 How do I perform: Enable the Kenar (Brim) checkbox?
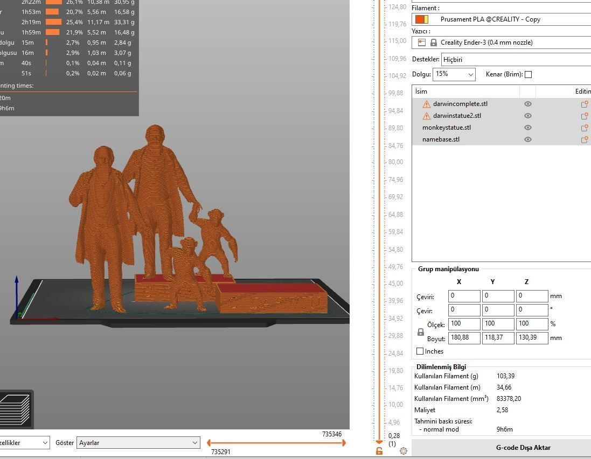pyautogui.click(x=528, y=75)
